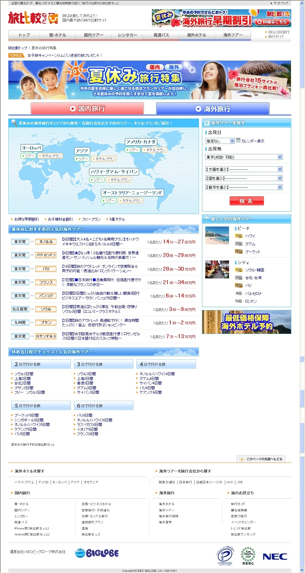Select the レンタカー navigation tab
The width and height of the screenshot is (305, 573).
[x=127, y=35]
